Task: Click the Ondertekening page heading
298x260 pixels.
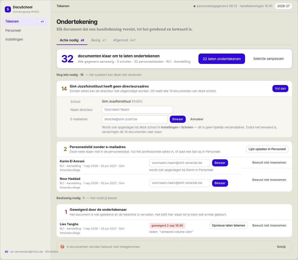Action: tap(77, 22)
